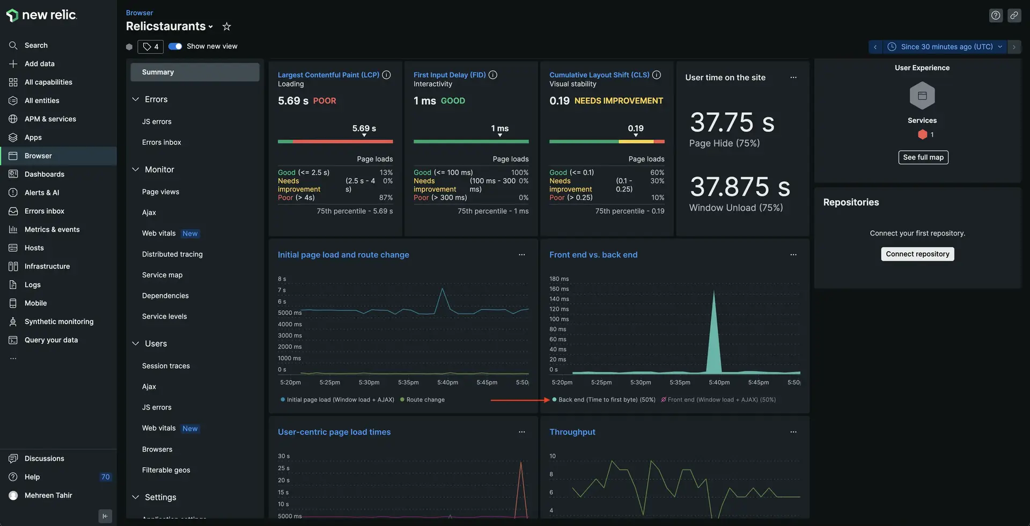Click the Synthetic monitoring icon

click(13, 322)
